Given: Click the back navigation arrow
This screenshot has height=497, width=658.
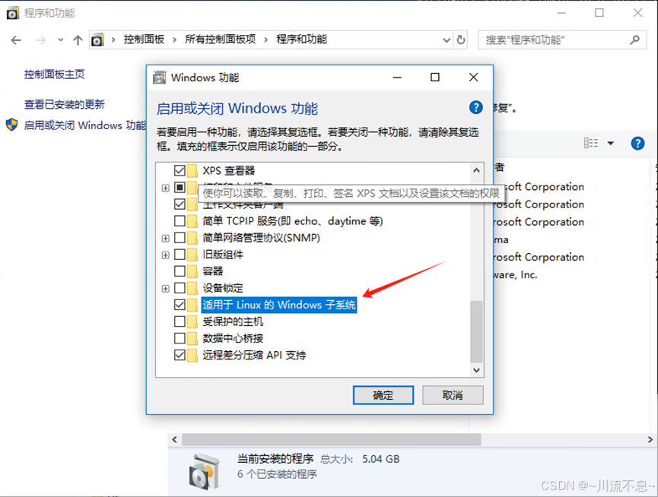Looking at the screenshot, I should point(16,40).
